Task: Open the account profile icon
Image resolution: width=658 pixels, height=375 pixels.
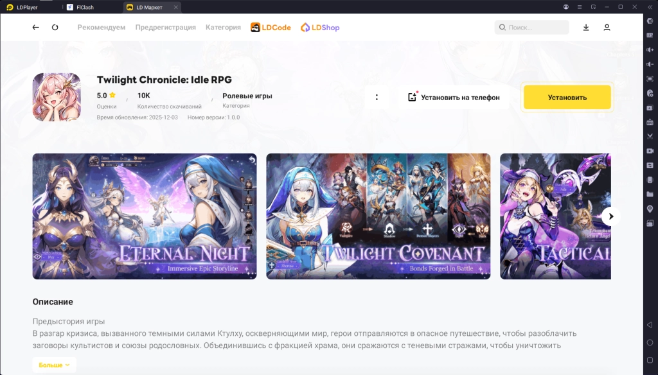Action: pyautogui.click(x=607, y=27)
